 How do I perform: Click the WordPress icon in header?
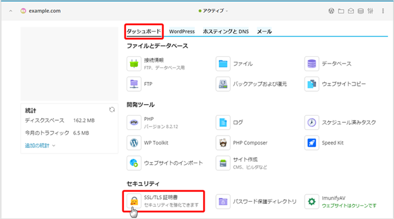click(331, 11)
